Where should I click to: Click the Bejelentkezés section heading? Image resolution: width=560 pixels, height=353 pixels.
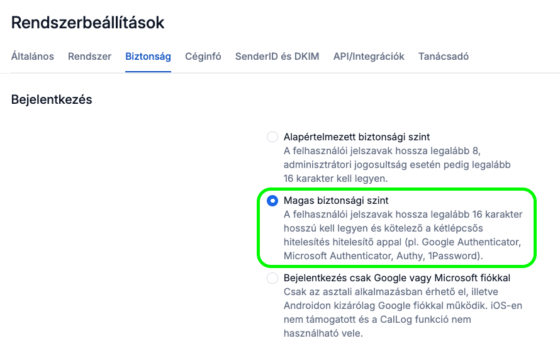tap(52, 99)
